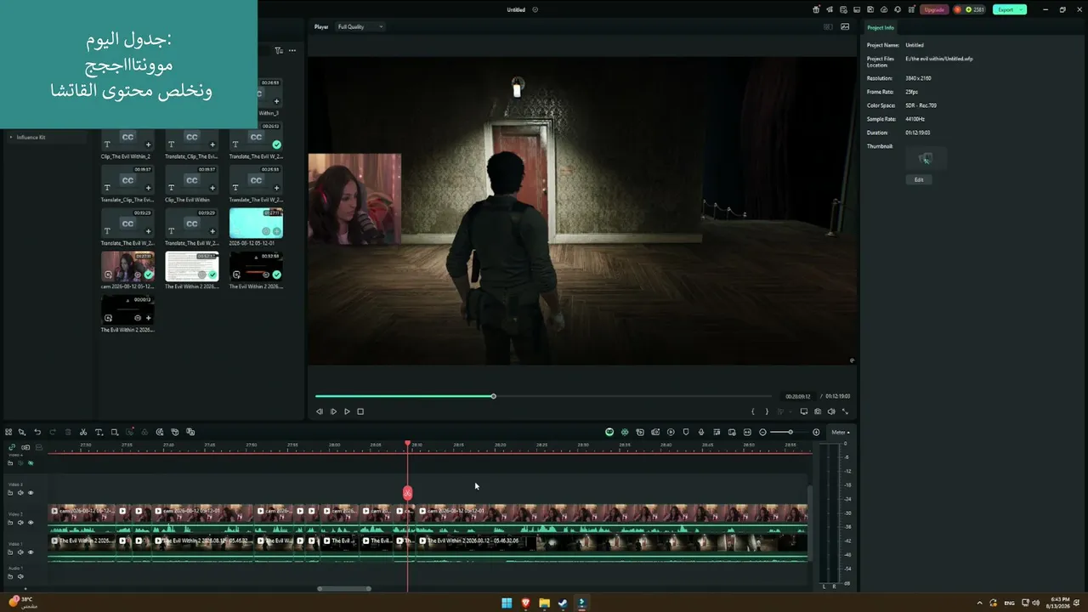1088x612 pixels.
Task: Click the mark-out bracket in player controls
Action: tap(767, 411)
